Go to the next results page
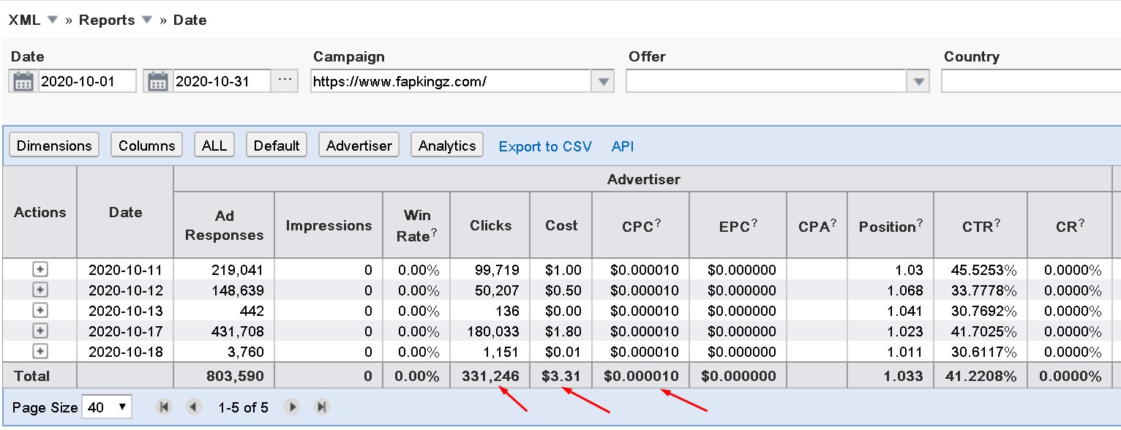 (292, 407)
